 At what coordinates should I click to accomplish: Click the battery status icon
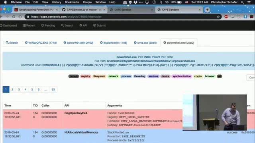tap(179, 2)
